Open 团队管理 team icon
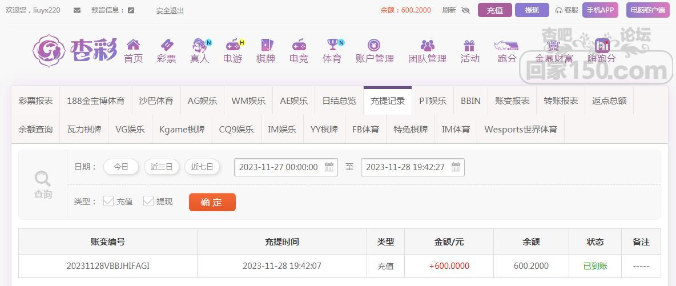676x286 pixels. click(x=427, y=45)
